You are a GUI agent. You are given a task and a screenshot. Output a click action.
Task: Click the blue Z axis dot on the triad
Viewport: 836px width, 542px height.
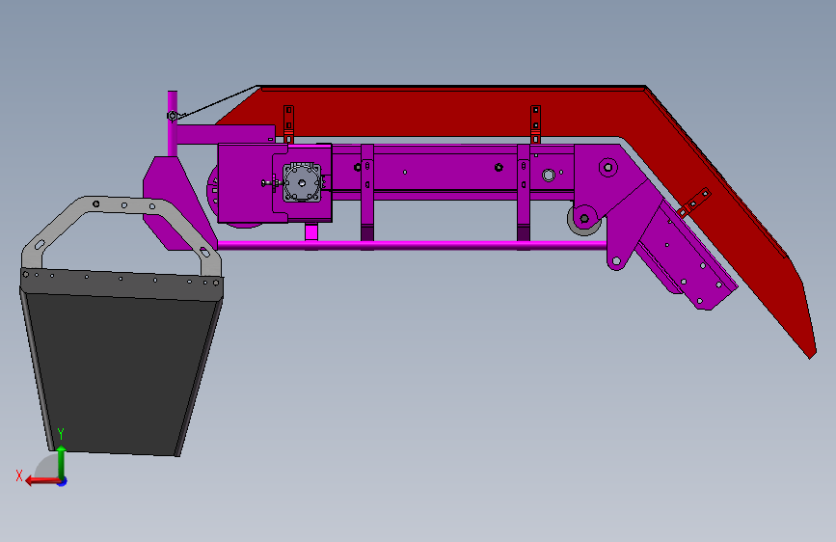click(63, 482)
